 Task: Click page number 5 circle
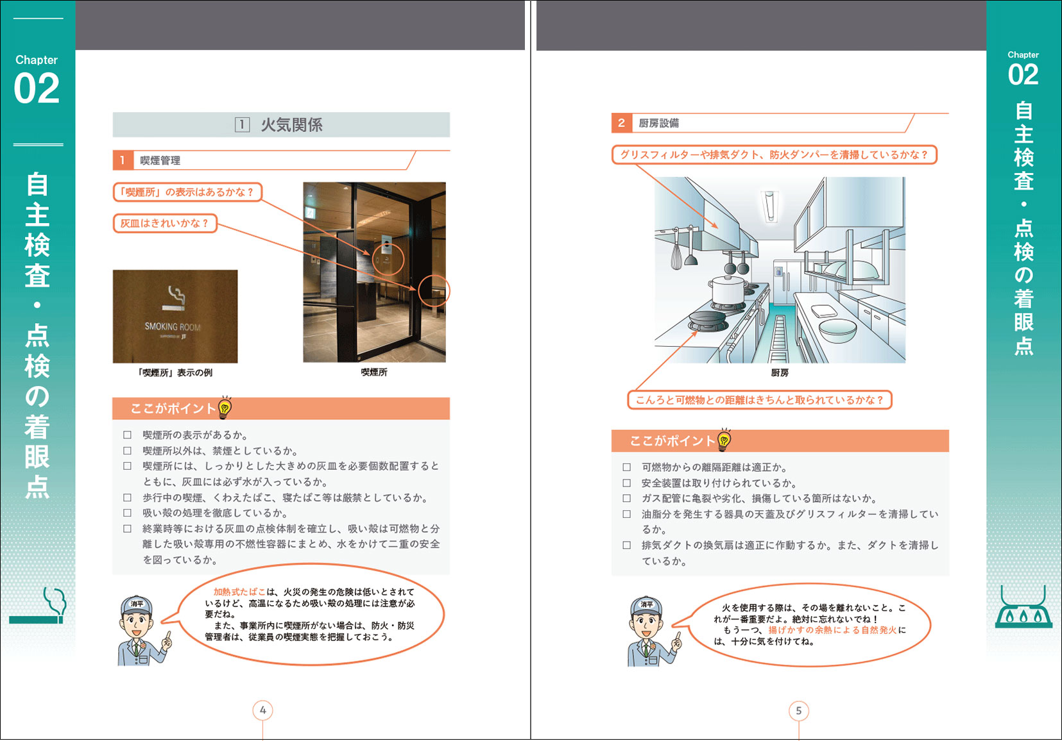(798, 710)
